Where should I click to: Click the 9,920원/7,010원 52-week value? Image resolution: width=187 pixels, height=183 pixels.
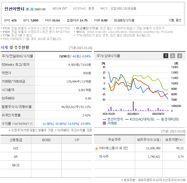tap(80, 65)
